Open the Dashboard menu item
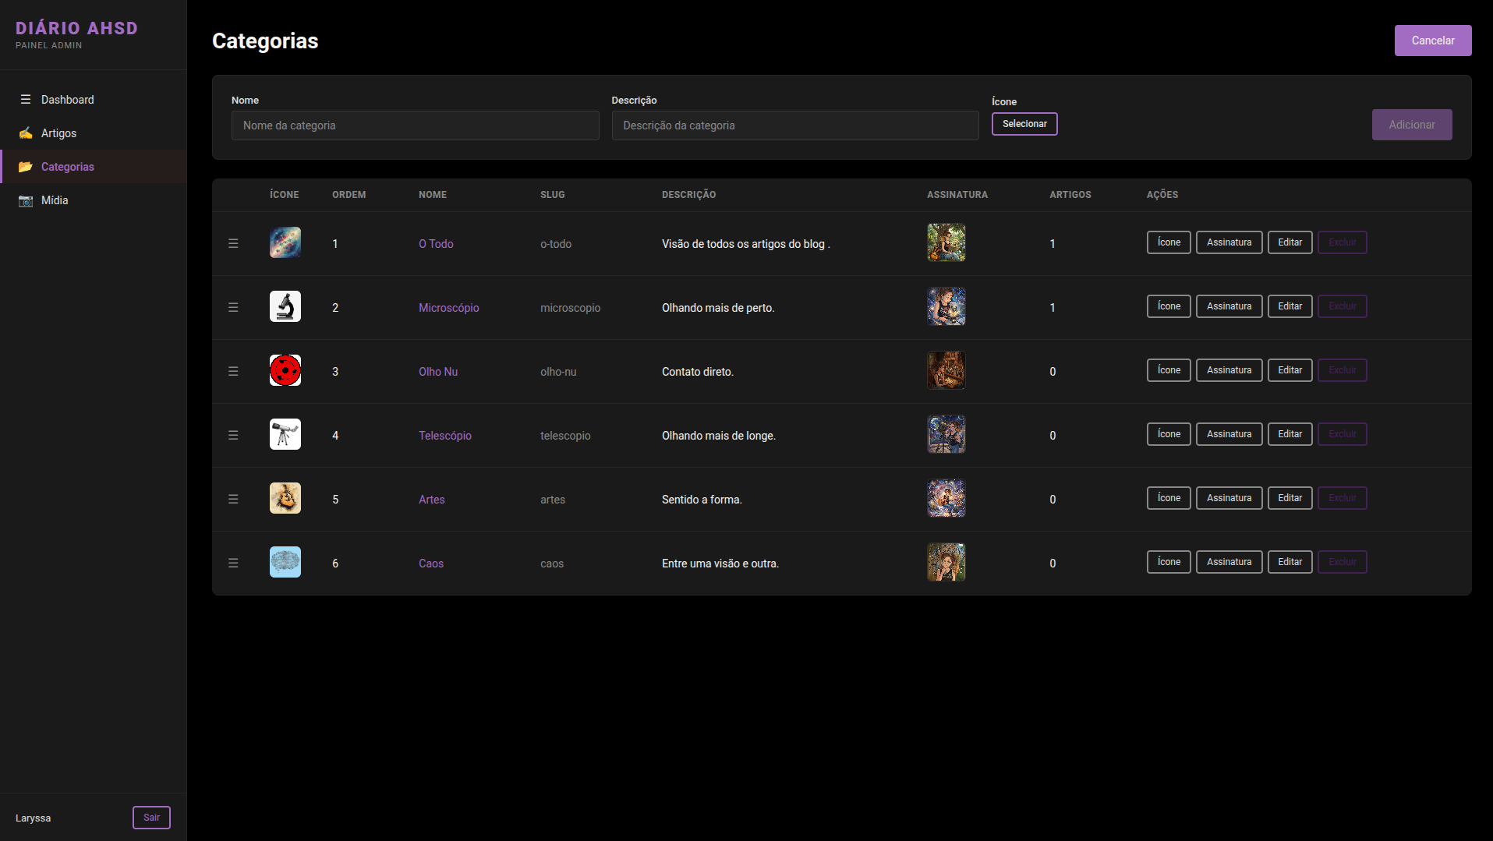Viewport: 1493px width, 841px height. point(67,100)
